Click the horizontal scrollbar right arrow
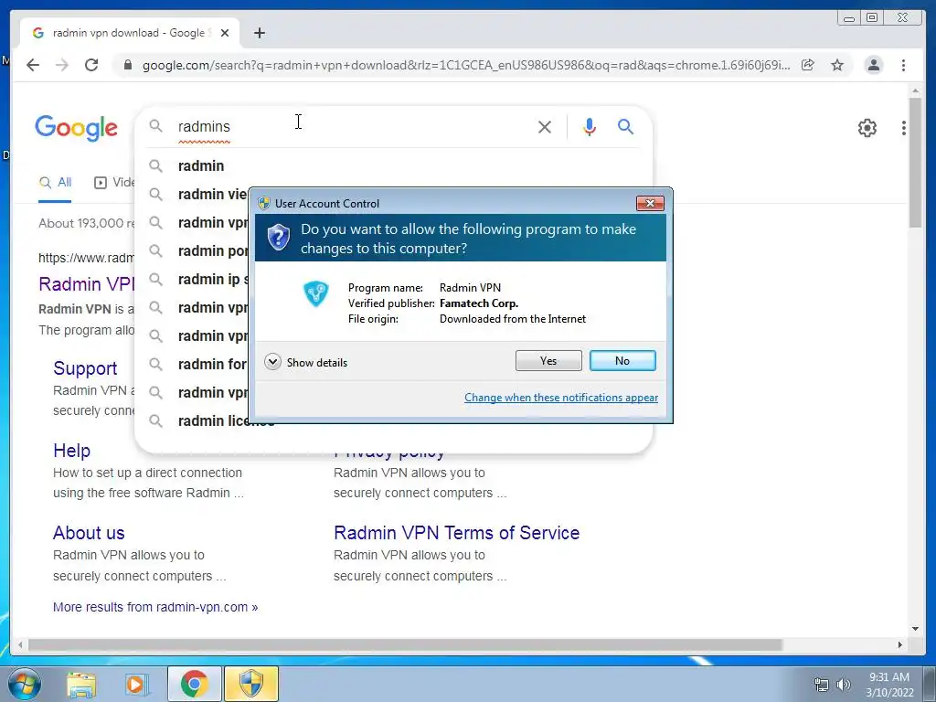This screenshot has height=702, width=936. [x=900, y=644]
